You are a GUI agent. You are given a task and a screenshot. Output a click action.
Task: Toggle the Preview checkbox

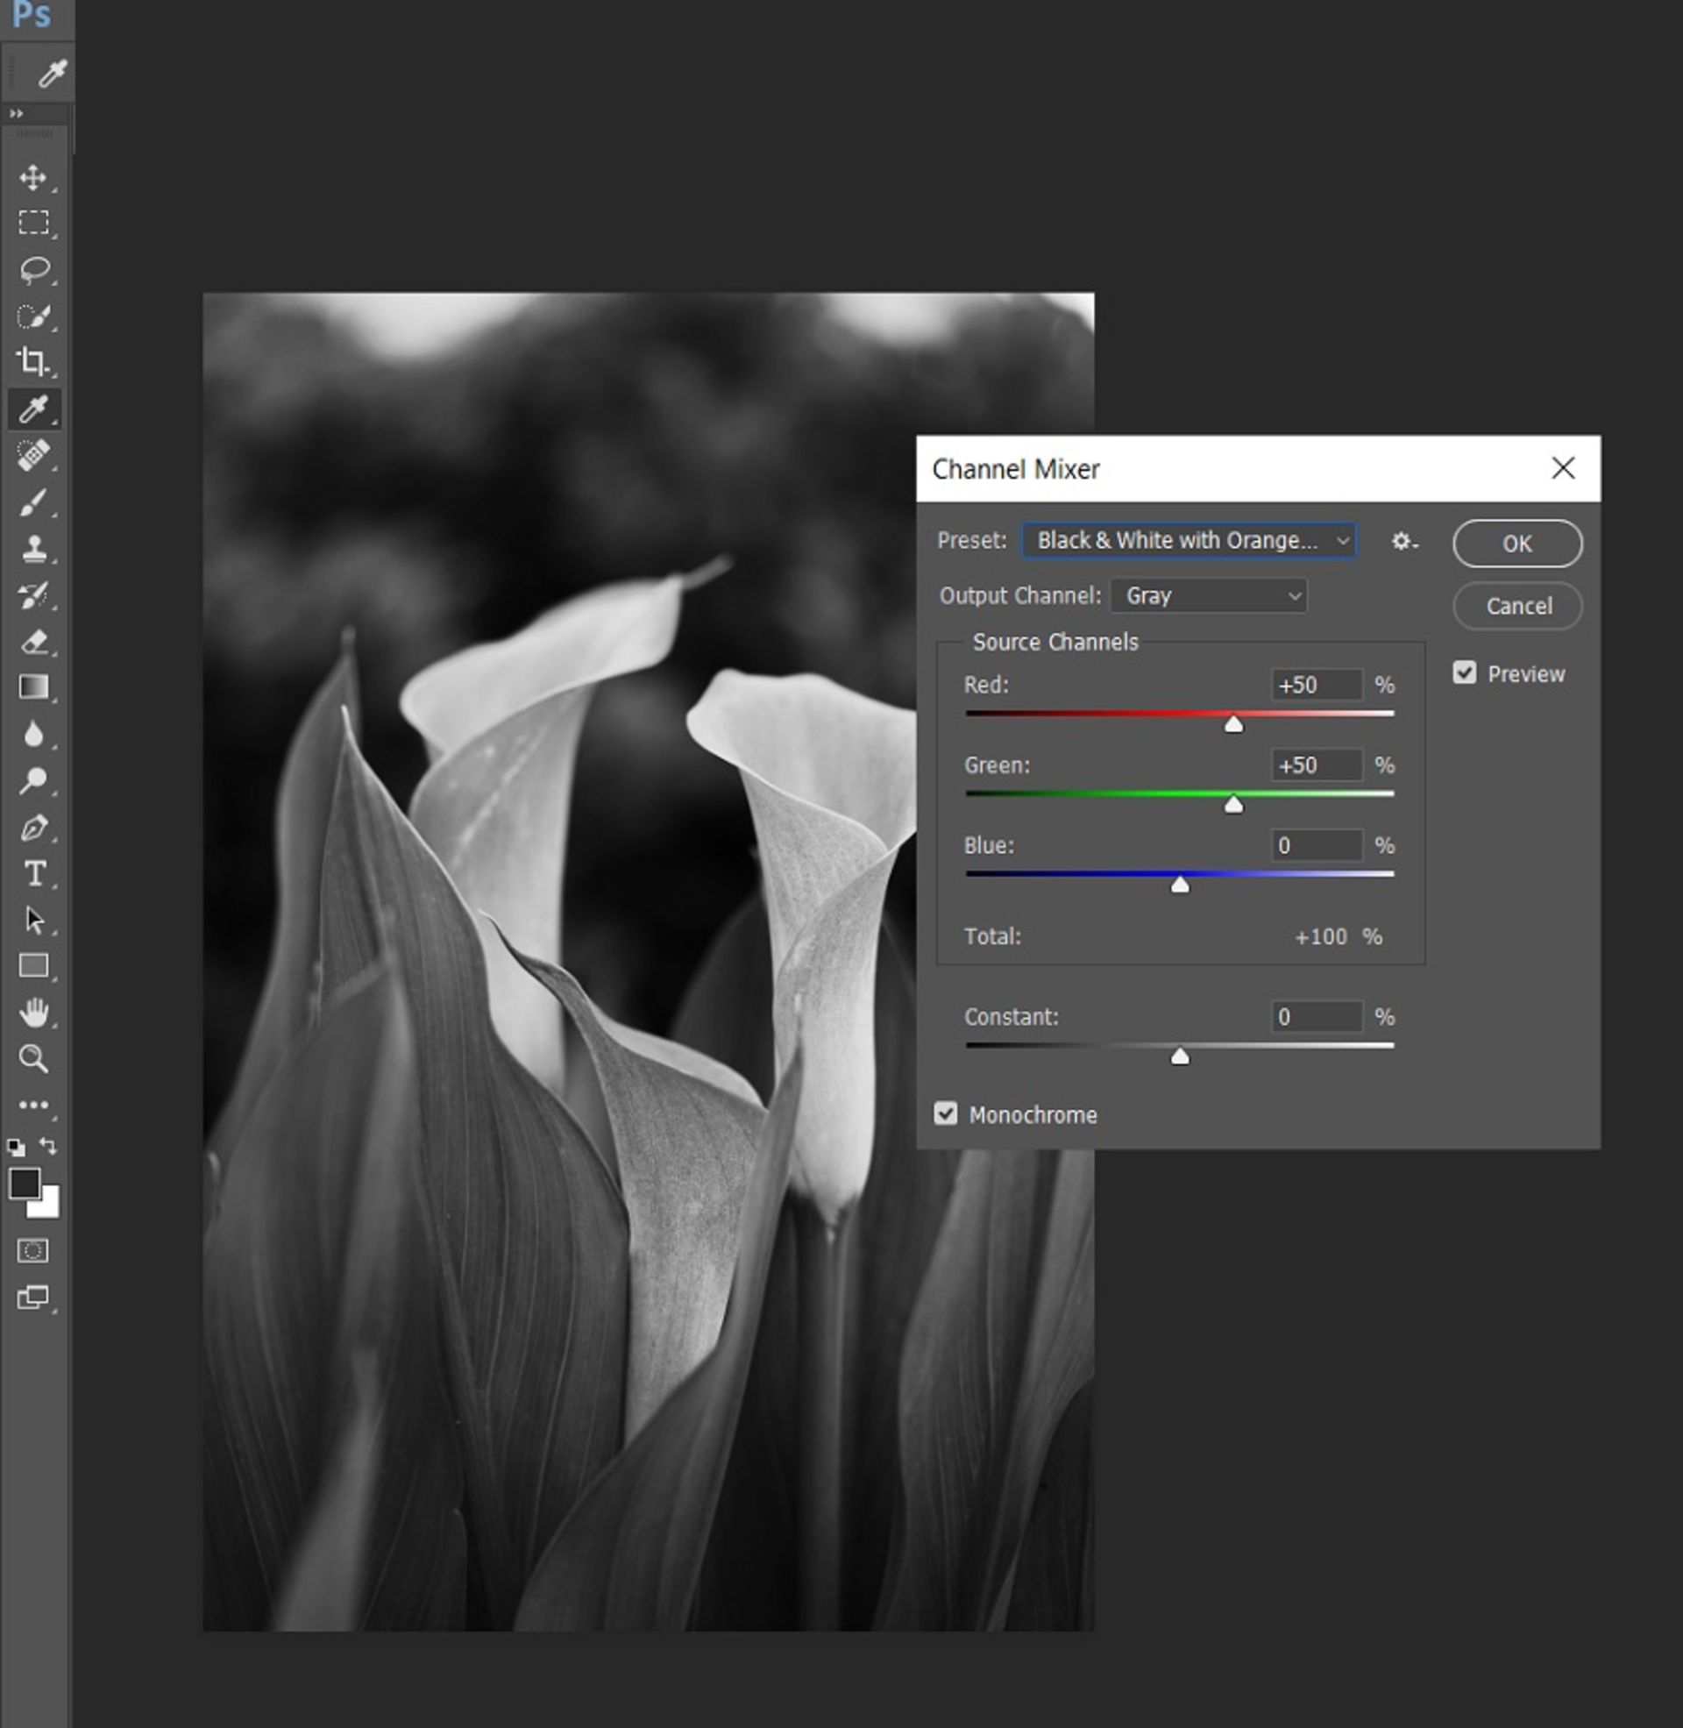1465,673
